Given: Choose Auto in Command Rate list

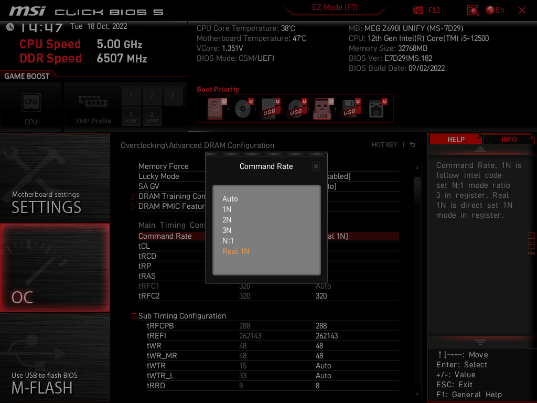Looking at the screenshot, I should 230,199.
